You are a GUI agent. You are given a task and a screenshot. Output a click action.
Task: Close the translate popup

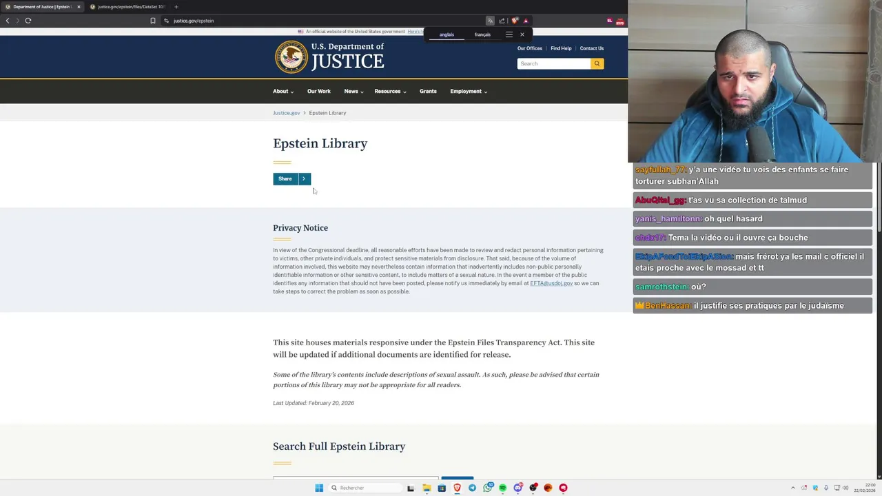522,34
